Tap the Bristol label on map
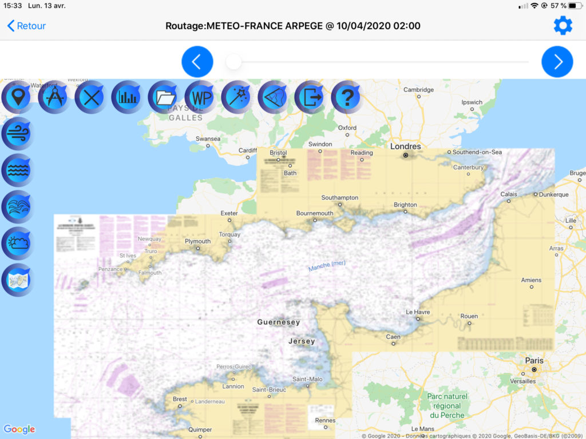 (279, 153)
